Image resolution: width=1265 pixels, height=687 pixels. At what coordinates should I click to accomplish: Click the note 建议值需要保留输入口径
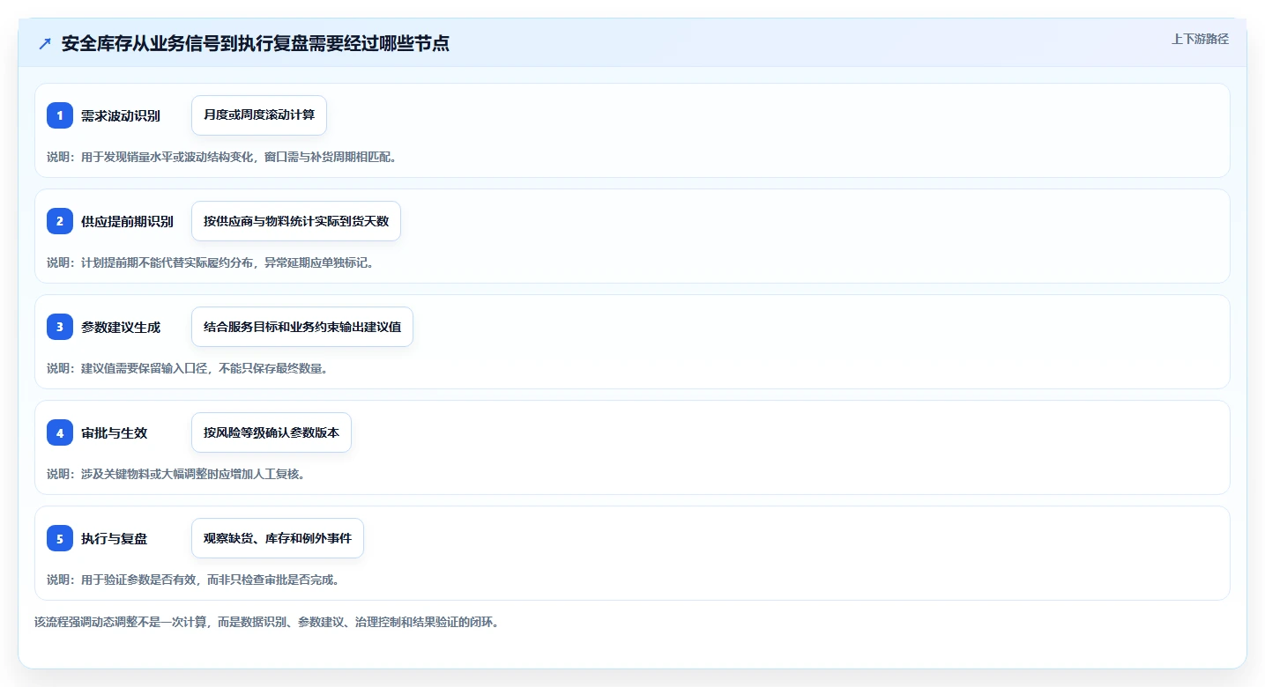click(145, 368)
